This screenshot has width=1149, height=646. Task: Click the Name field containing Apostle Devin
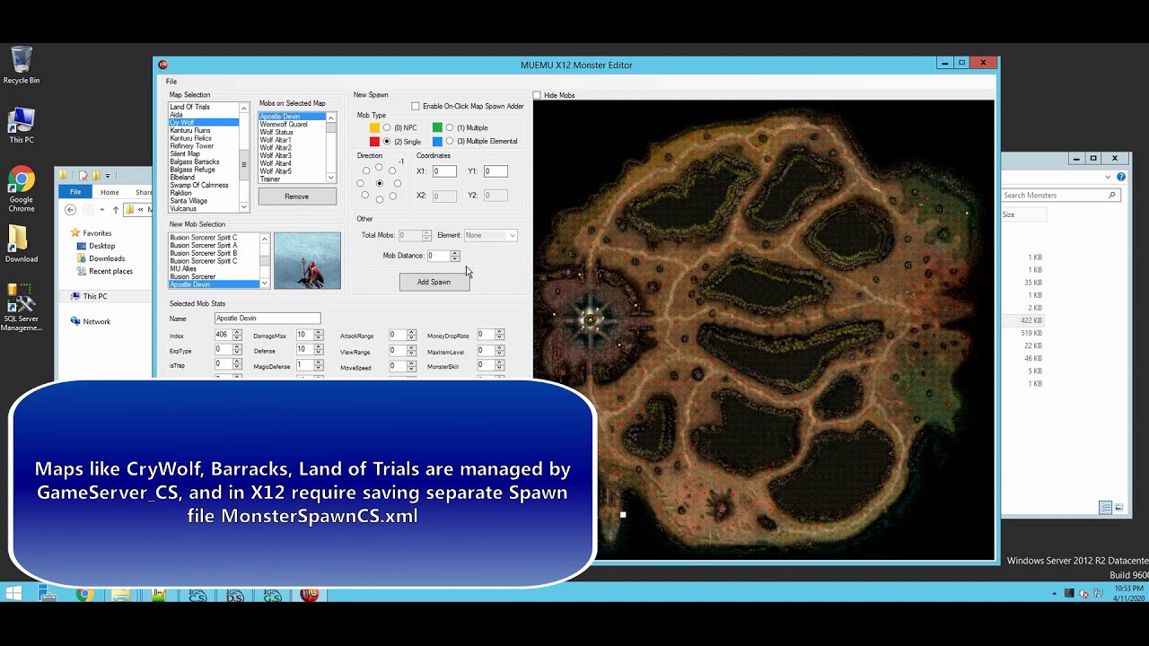click(x=268, y=319)
